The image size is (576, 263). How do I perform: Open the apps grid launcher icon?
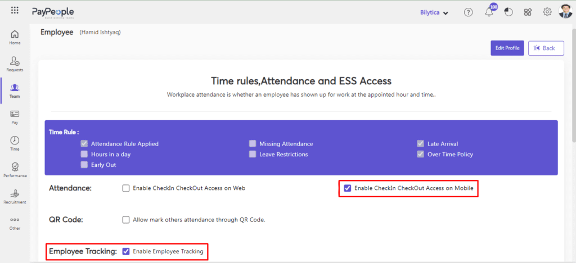(x=15, y=11)
